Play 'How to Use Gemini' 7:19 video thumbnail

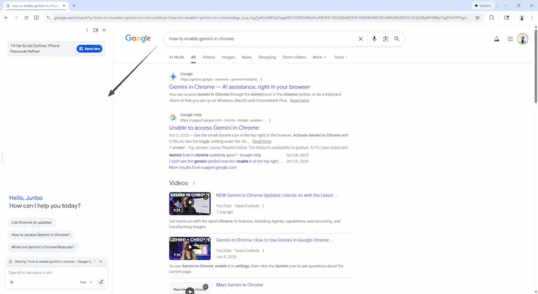(190, 248)
